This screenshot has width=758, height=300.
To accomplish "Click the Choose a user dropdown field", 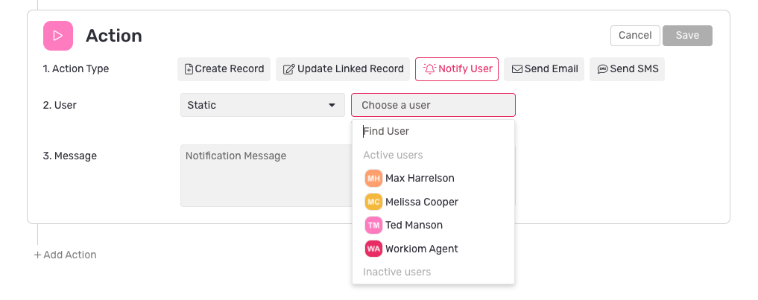I will coord(433,105).
